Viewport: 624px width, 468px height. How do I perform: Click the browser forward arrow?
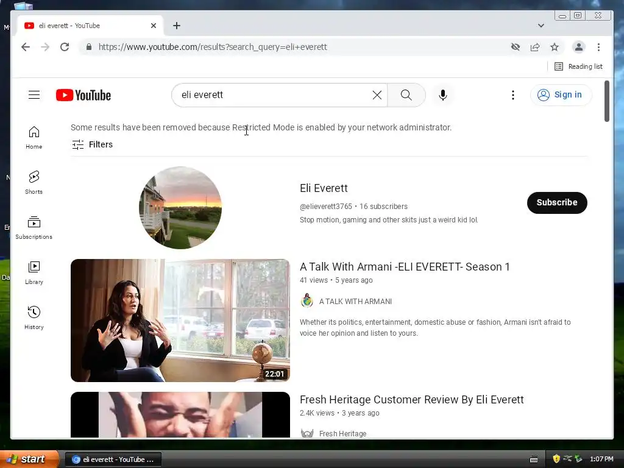pyautogui.click(x=45, y=47)
